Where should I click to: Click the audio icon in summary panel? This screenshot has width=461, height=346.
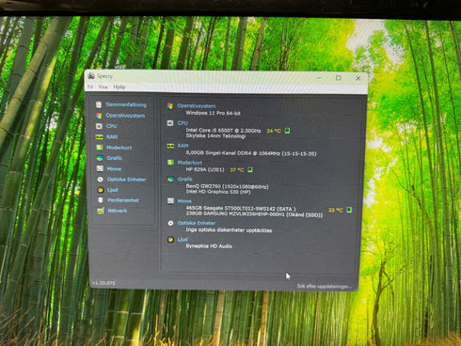170,240
